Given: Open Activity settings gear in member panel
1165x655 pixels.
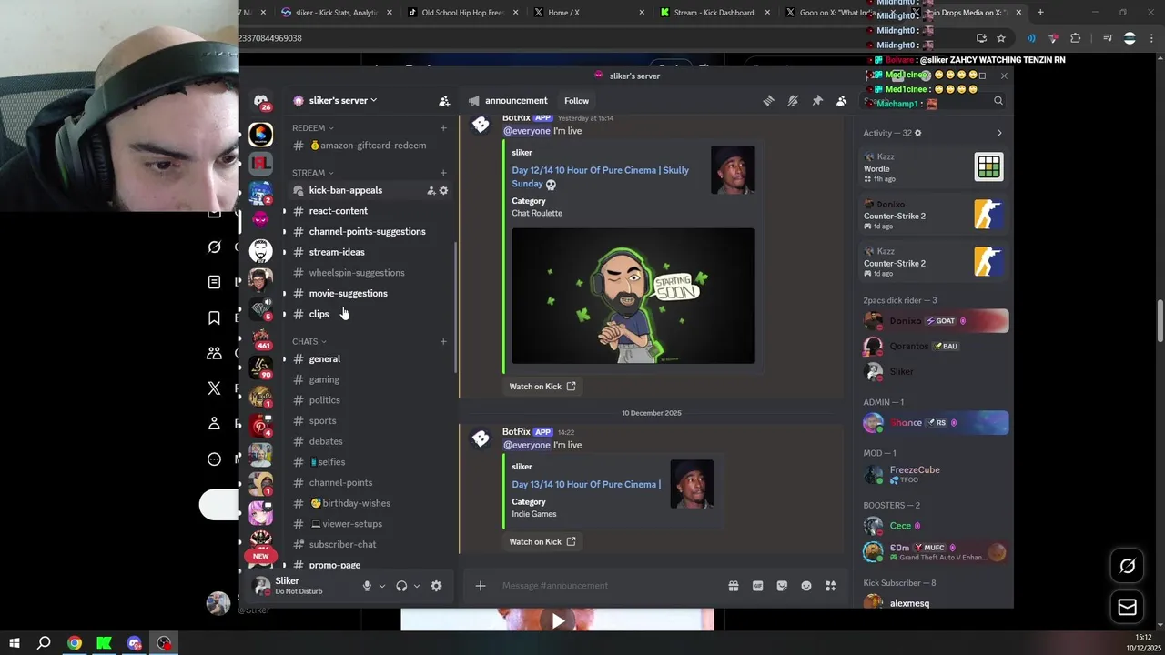Looking at the screenshot, I should coord(917,133).
